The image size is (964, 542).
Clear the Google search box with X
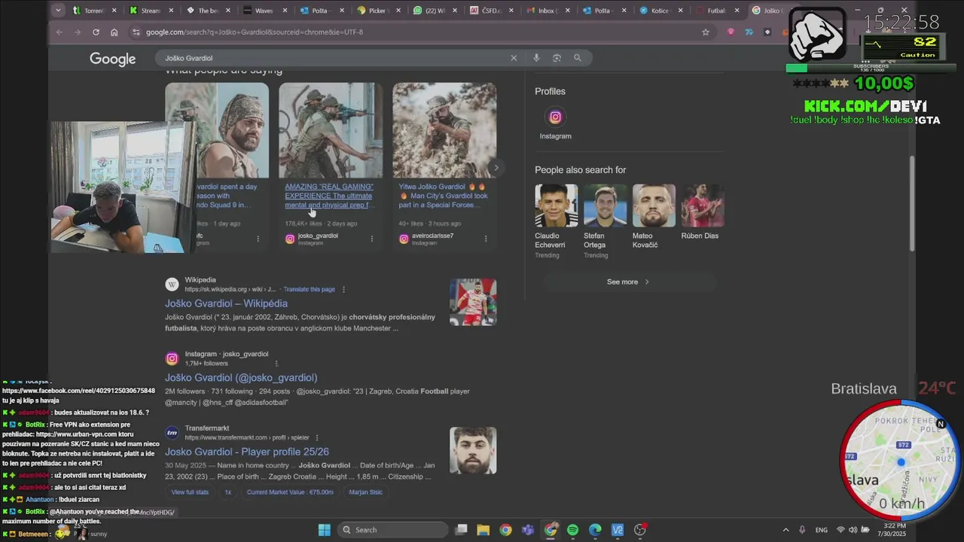514,58
